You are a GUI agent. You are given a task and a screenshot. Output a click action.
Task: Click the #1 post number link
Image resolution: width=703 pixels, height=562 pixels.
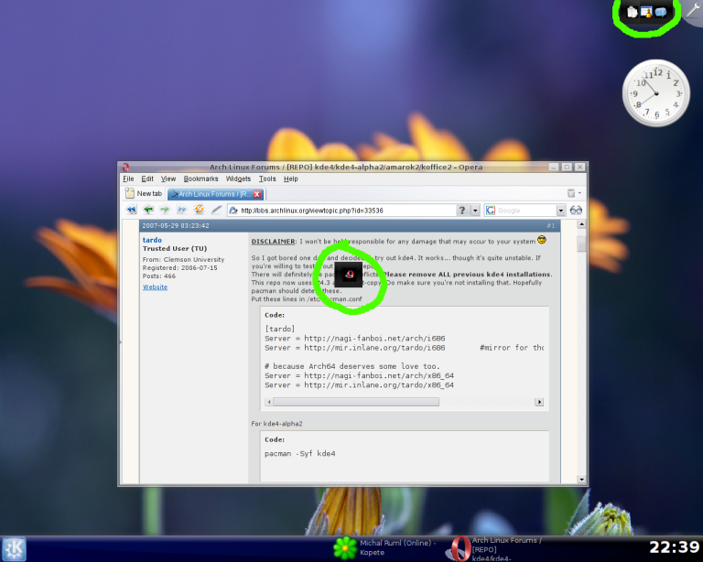pyautogui.click(x=550, y=226)
